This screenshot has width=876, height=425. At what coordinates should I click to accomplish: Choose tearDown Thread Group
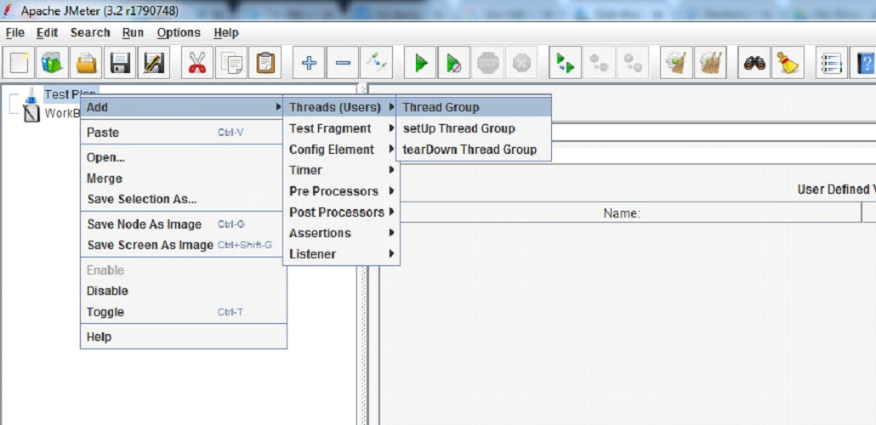coord(474,150)
